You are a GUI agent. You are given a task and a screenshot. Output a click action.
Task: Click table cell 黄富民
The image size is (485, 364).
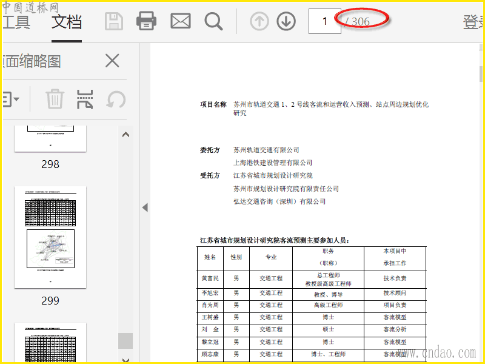210,278
